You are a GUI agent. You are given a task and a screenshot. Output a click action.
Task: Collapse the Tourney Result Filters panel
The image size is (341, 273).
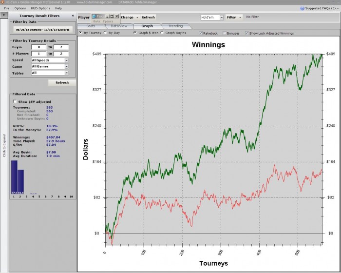coord(73,16)
